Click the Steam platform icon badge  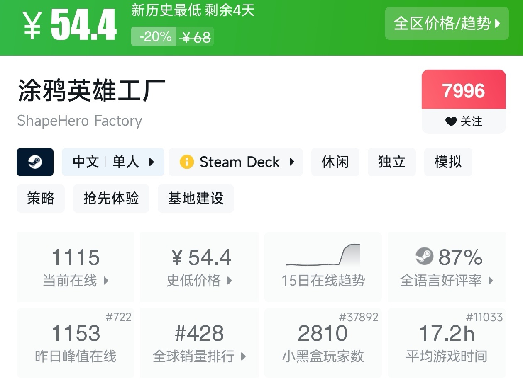(35, 162)
